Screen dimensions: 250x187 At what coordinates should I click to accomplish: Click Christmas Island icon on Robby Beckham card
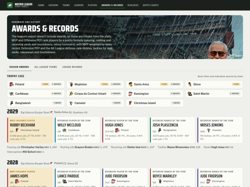[17, 130]
